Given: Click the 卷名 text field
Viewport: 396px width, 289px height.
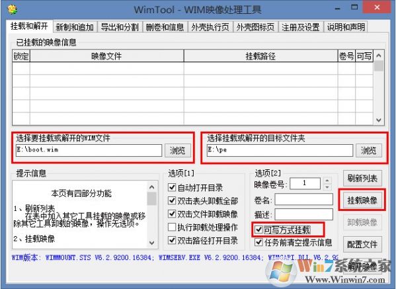Looking at the screenshot, I should [x=304, y=200].
